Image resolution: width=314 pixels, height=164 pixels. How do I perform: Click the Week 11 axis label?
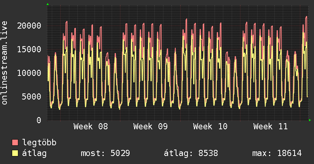[270, 127]
